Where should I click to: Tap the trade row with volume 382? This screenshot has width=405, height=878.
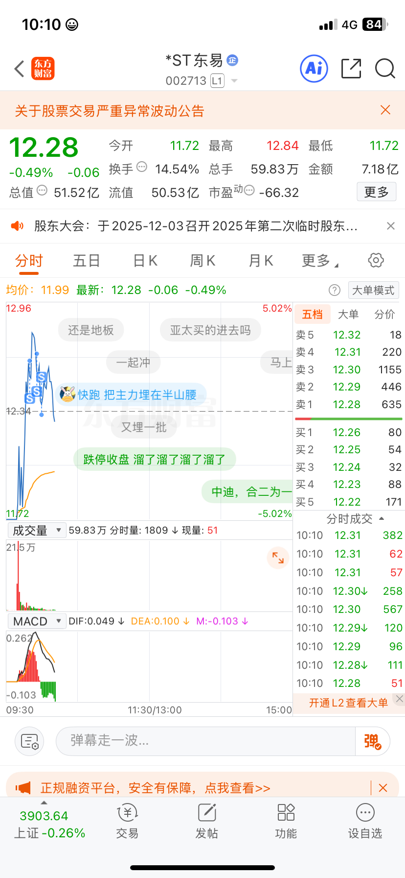click(x=349, y=535)
